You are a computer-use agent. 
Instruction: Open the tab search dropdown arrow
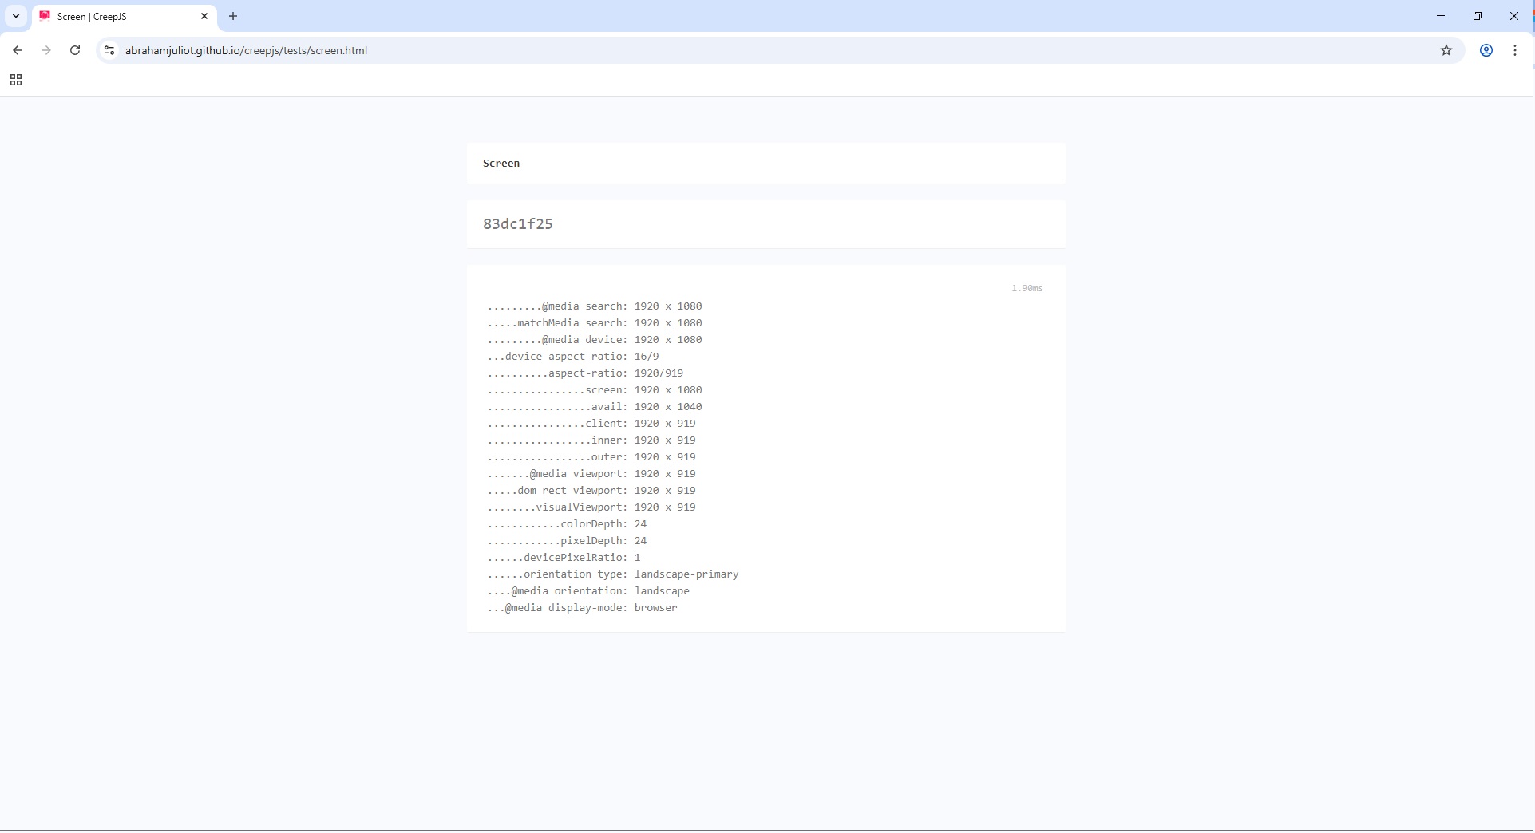pyautogui.click(x=16, y=16)
